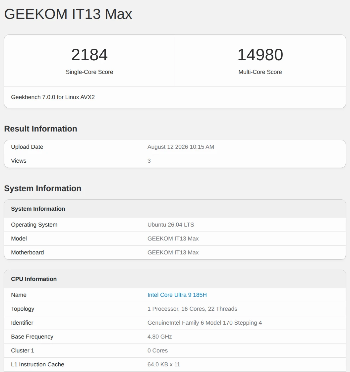Click the Upload Date label

click(27, 147)
